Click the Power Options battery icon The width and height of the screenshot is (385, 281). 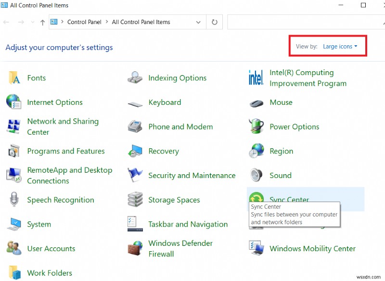tap(257, 127)
